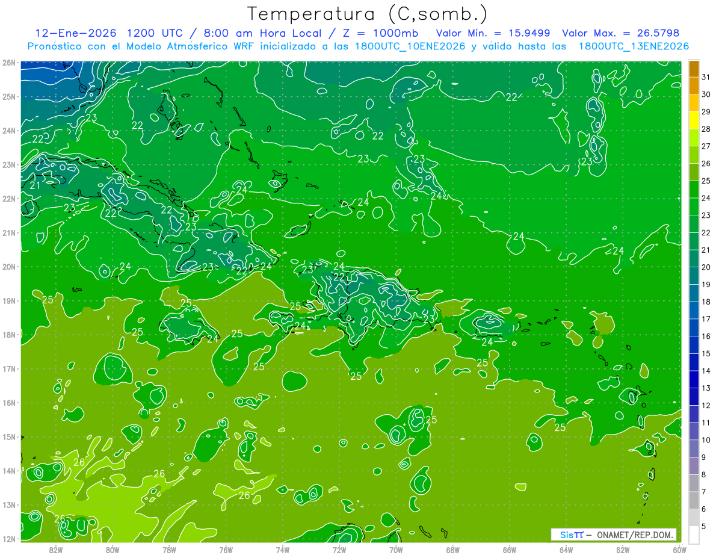Click the colorbar label "19"
This screenshot has height=558, width=722.
tap(706, 285)
